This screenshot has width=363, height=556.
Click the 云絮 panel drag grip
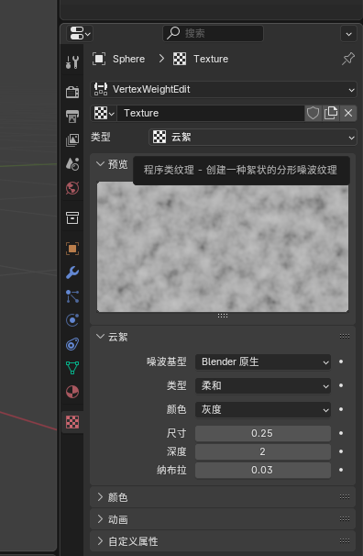coord(345,337)
